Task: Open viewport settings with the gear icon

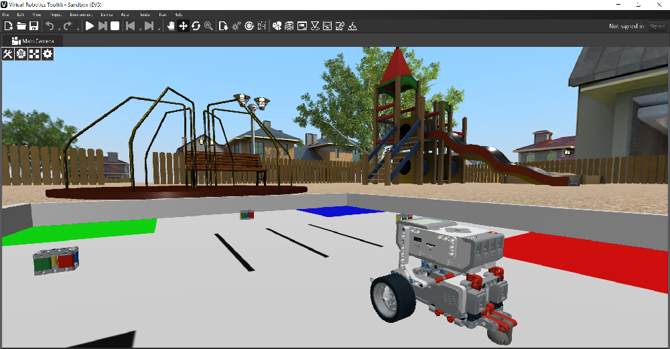Action: tap(48, 54)
